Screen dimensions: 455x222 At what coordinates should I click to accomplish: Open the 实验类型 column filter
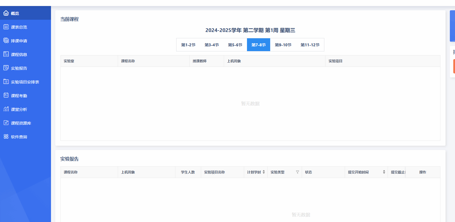tap(297, 172)
